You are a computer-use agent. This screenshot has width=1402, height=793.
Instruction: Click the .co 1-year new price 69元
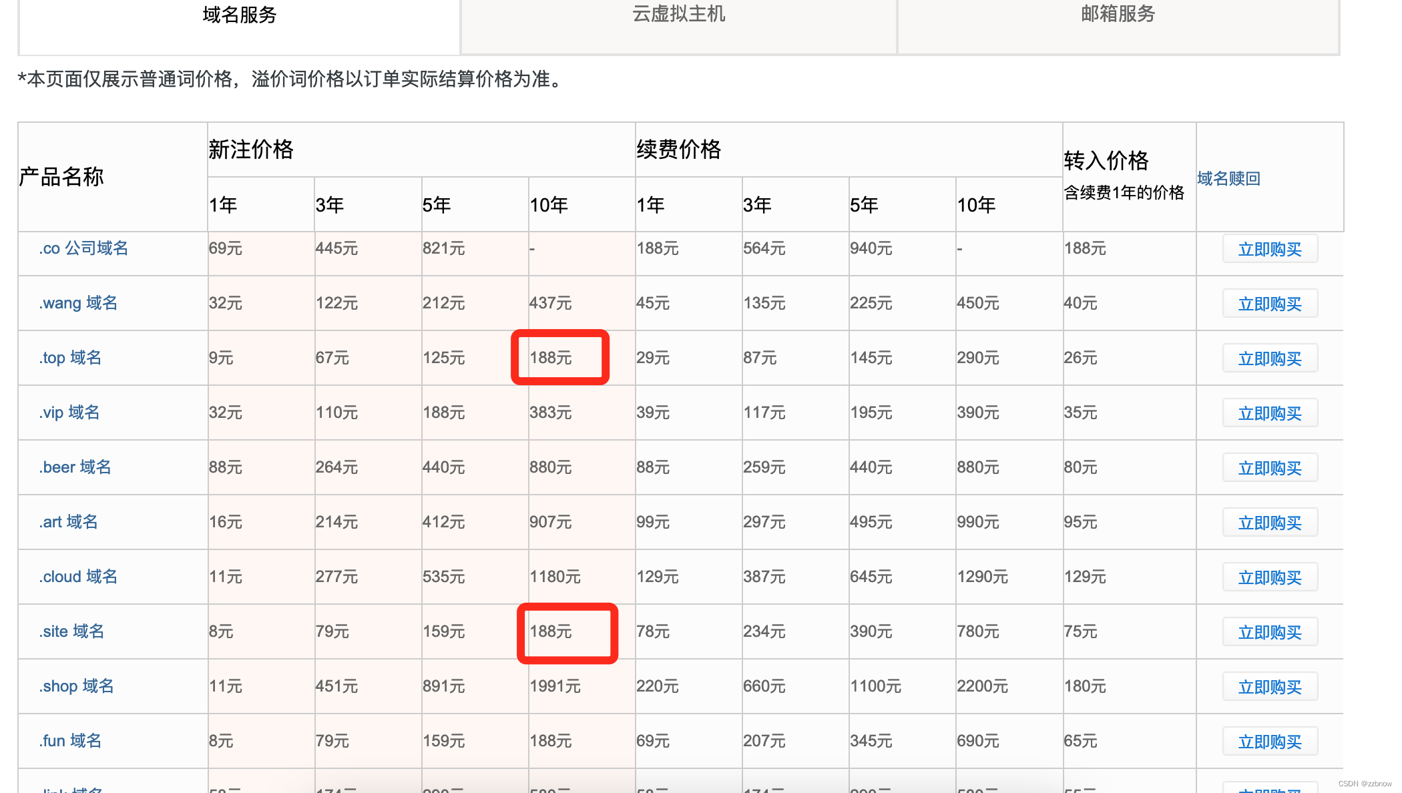[x=226, y=248]
